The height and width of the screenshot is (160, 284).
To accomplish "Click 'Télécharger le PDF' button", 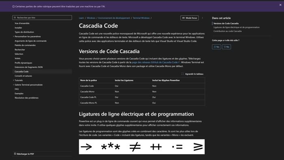I will point(24,154).
